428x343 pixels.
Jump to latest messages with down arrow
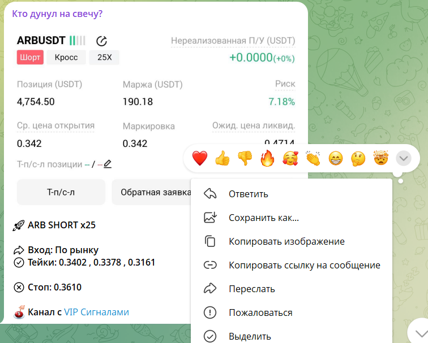(420, 333)
